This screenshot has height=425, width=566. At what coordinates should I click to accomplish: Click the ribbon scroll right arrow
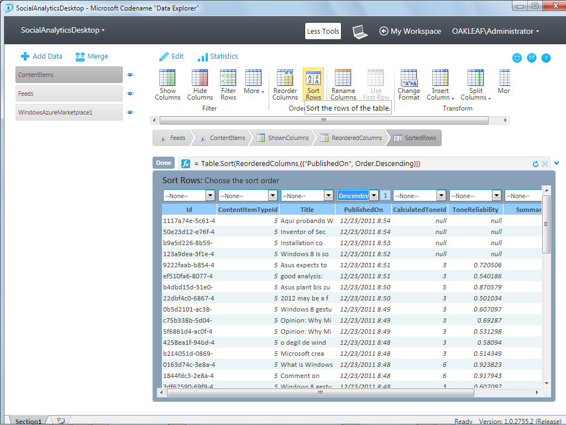505,120
